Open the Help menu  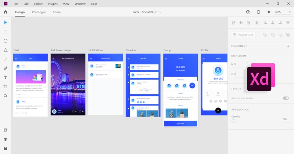point(94,4)
